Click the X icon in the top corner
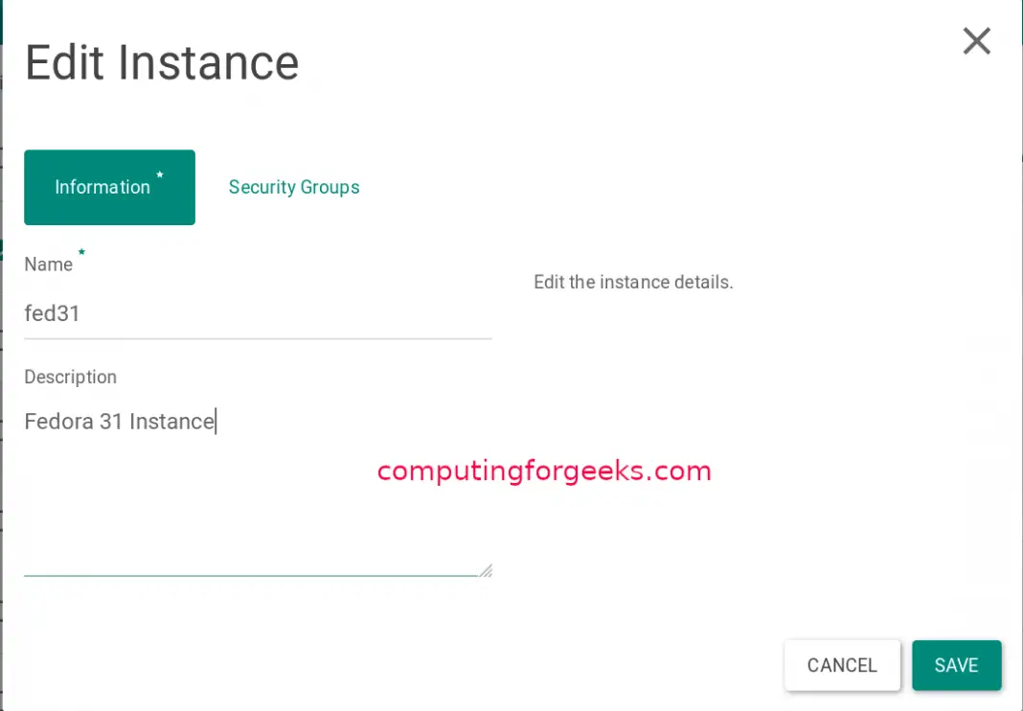This screenshot has height=711, width=1023. point(976,41)
